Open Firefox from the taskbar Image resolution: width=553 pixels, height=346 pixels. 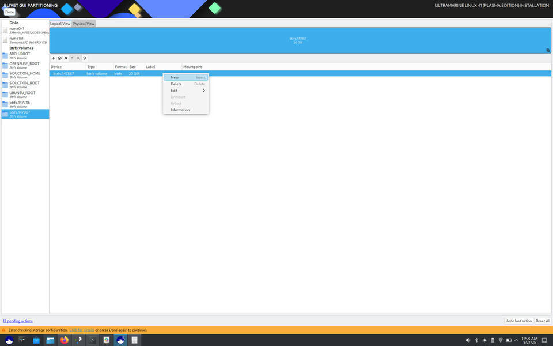(x=64, y=340)
